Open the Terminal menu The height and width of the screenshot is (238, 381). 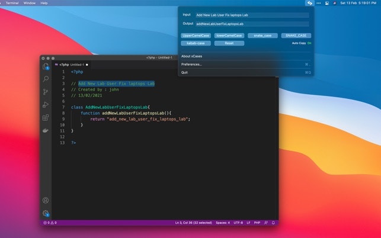pyautogui.click(x=12, y=3)
